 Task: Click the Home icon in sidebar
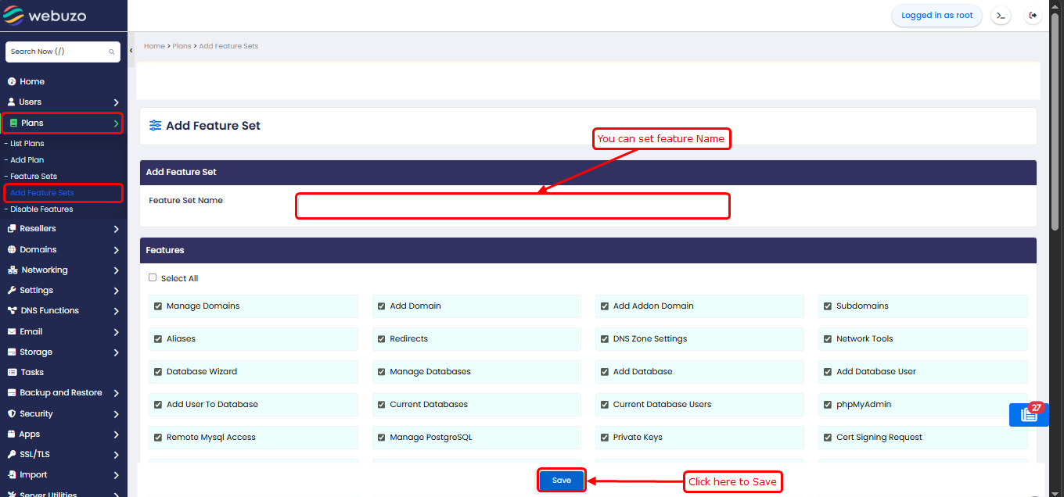pos(12,81)
